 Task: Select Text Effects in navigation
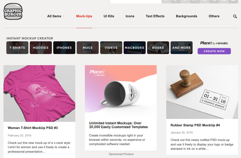pos(155,16)
